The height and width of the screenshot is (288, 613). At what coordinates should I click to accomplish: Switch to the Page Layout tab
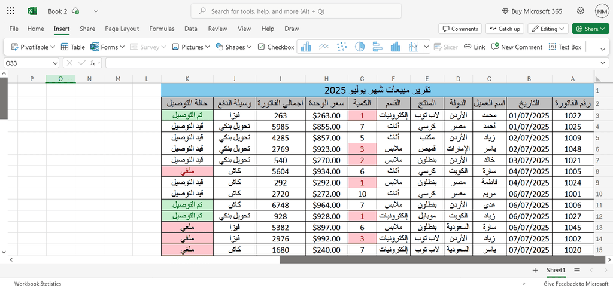tap(122, 29)
